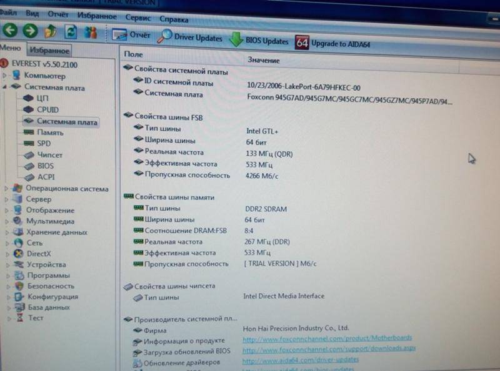Screen dimensions: 500x371
Task: Expand the Операционная система node
Action: (6, 188)
